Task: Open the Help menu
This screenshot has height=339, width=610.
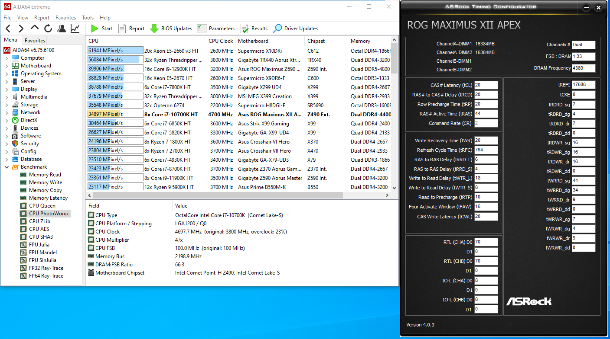Action: [x=105, y=18]
